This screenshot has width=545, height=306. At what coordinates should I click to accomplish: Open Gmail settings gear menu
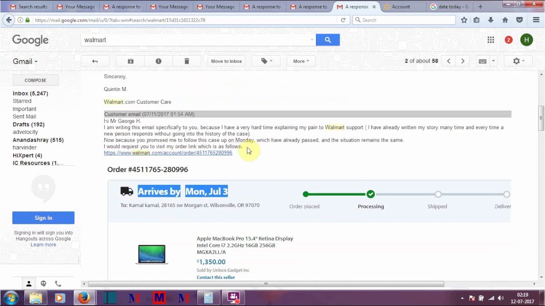(x=518, y=61)
